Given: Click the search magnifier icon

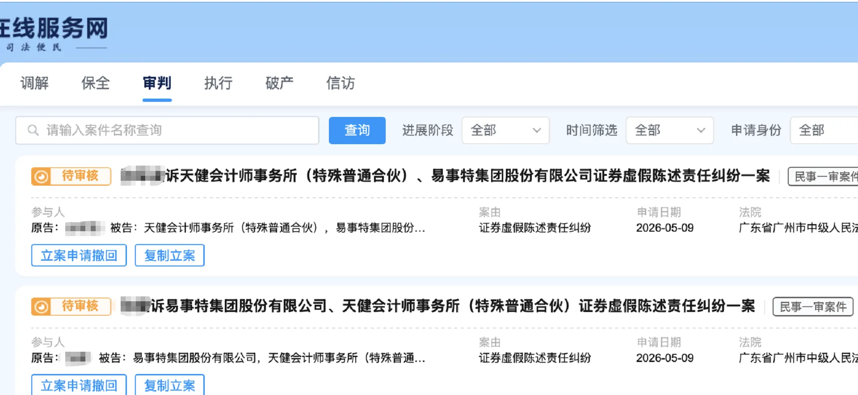Looking at the screenshot, I should (x=33, y=130).
